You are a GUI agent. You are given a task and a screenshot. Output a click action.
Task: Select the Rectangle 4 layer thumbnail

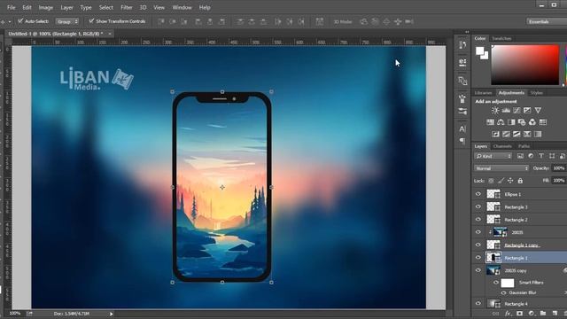coord(493,304)
